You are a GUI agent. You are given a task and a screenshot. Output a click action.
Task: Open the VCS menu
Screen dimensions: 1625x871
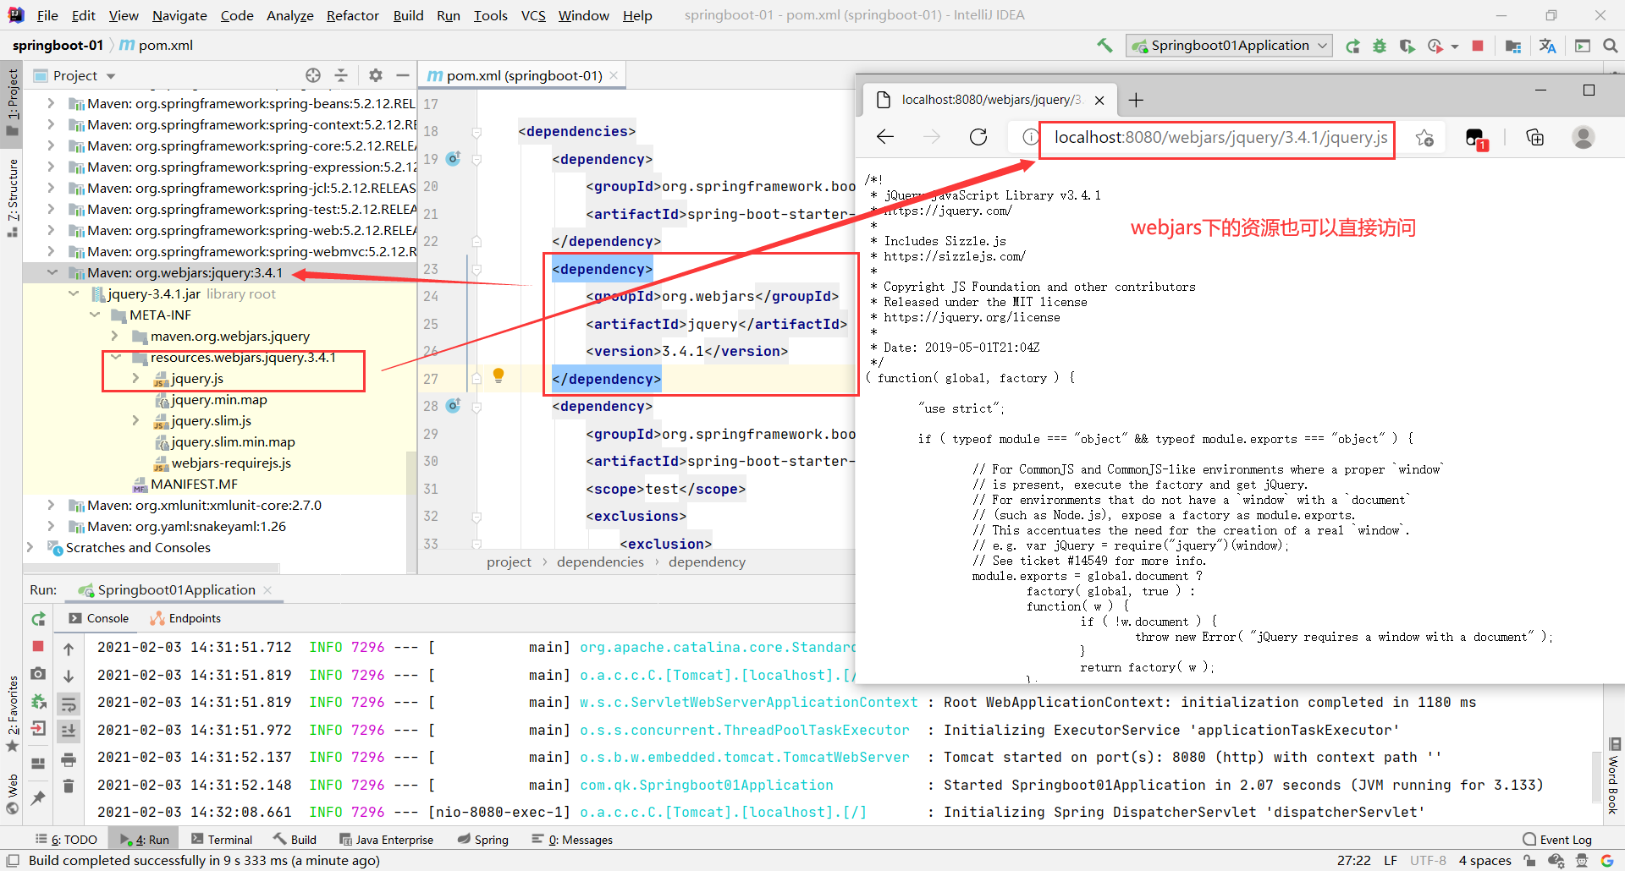coord(533,15)
